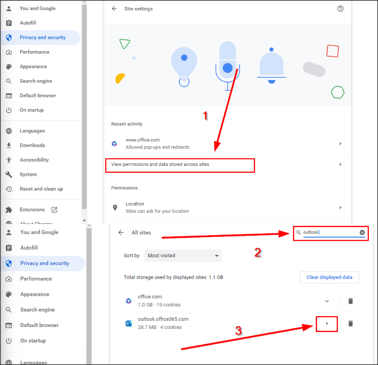378x365 pixels.
Task: Click the Help question mark icon in Site settings
Action: pos(341,9)
